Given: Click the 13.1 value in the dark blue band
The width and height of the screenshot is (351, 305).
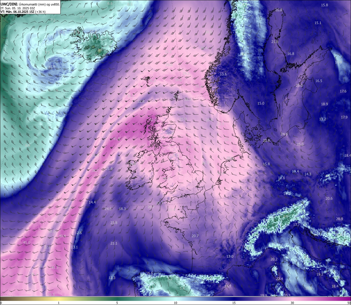Looking at the screenshot, I should 74,247.
